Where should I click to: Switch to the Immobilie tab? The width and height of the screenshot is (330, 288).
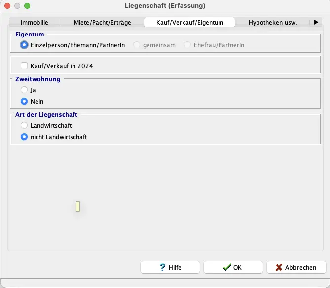pos(35,23)
